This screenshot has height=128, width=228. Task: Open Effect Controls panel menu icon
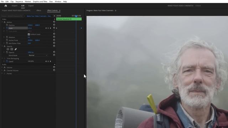pos(59,11)
